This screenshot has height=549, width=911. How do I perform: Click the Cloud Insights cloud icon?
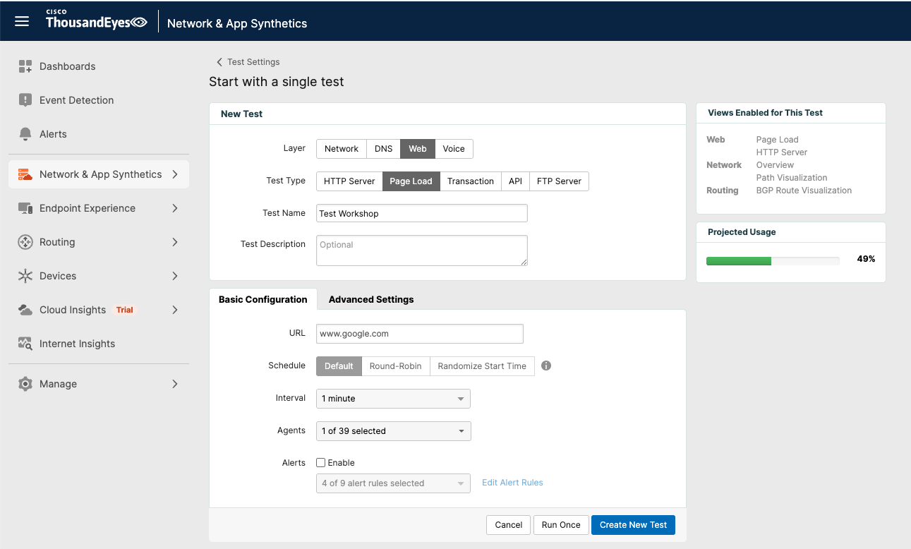coord(25,310)
